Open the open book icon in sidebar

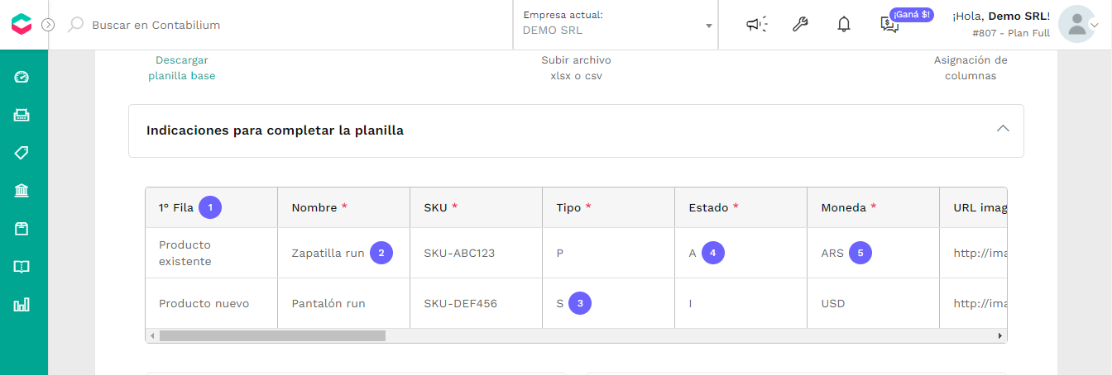coord(22,267)
